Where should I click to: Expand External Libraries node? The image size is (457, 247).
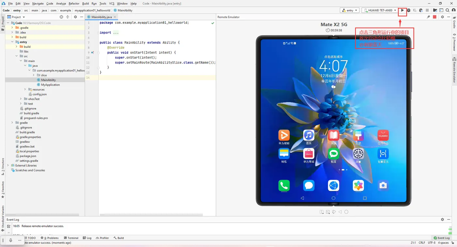(8, 166)
